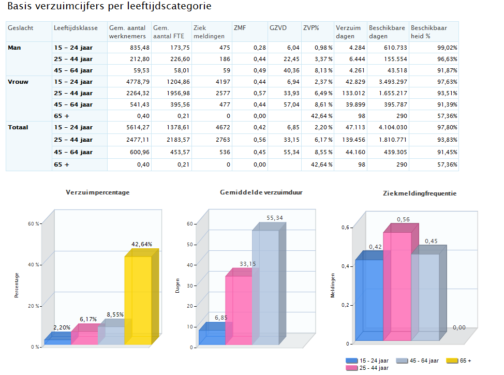Click the page title Basis verzuimcijfers per leeftijdscategorie

[109, 7]
